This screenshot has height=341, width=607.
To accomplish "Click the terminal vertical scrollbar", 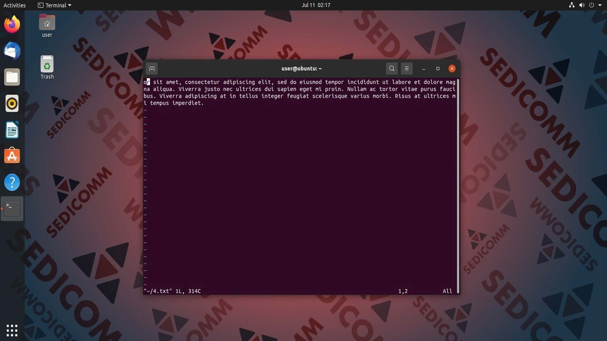I will click(x=458, y=186).
